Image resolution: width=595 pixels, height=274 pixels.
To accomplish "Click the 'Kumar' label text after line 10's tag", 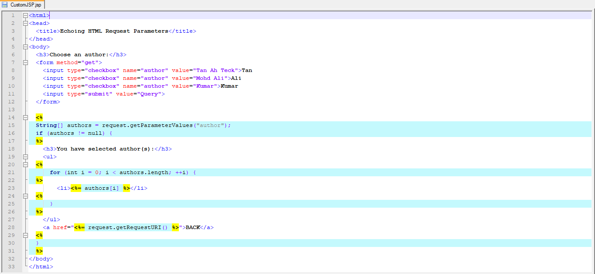I will (x=229, y=86).
